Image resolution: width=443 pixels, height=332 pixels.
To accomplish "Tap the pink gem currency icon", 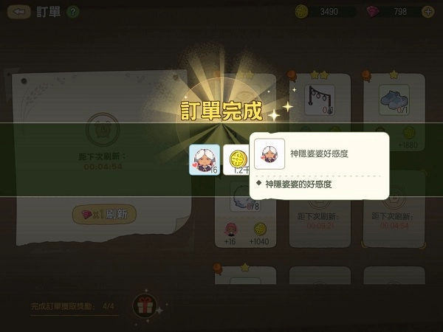I will (373, 12).
